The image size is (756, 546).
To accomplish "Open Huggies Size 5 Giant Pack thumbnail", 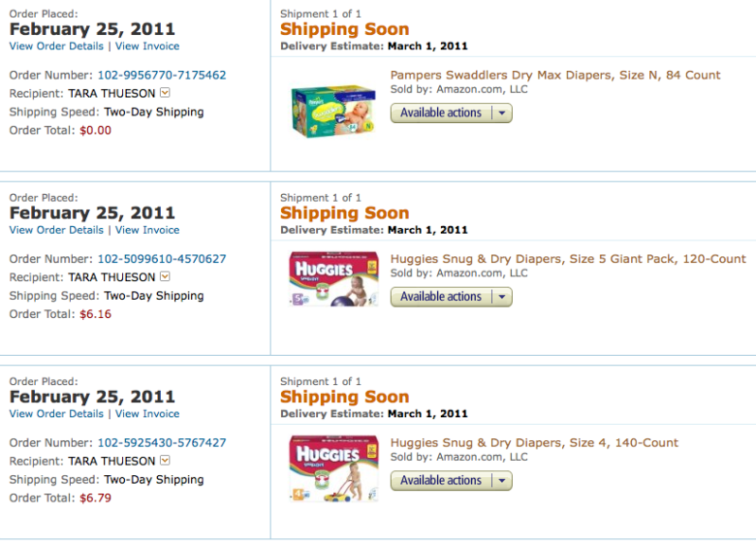I will click(x=334, y=279).
